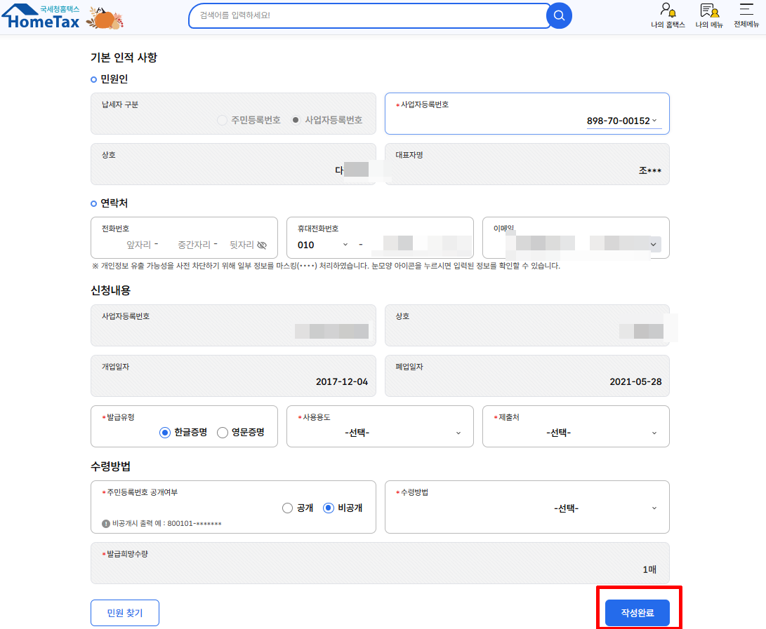This screenshot has width=766, height=629.
Task: Click the 대표자명 value 조***
Action: point(650,170)
